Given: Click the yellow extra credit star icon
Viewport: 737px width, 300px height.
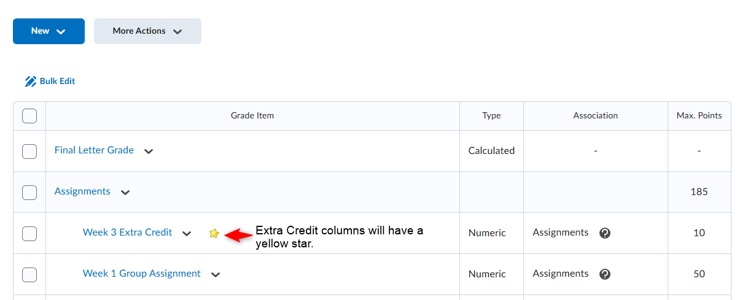Looking at the screenshot, I should 214,233.
